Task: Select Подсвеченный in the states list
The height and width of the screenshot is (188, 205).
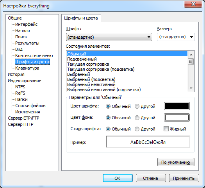Action: 127,59
